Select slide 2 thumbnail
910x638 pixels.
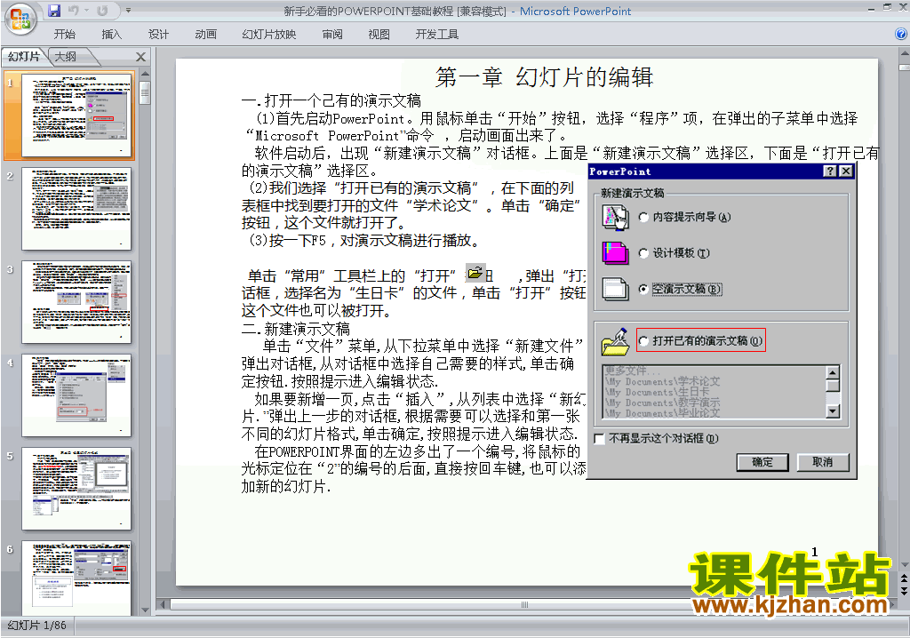76,209
